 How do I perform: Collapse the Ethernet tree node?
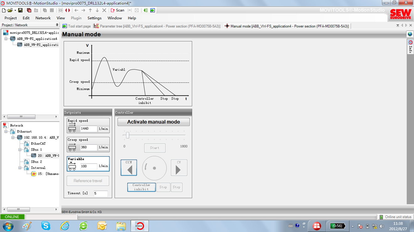[x=7, y=132]
